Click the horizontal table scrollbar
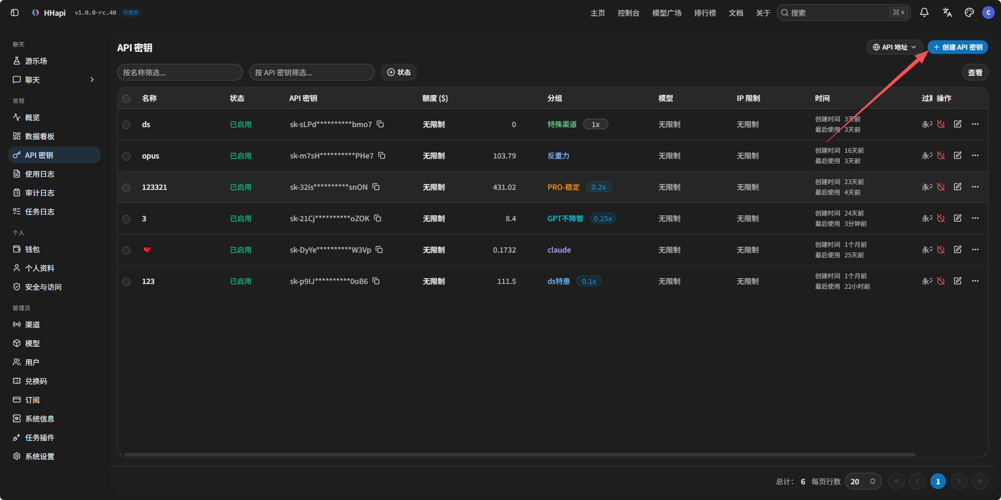 pos(519,454)
